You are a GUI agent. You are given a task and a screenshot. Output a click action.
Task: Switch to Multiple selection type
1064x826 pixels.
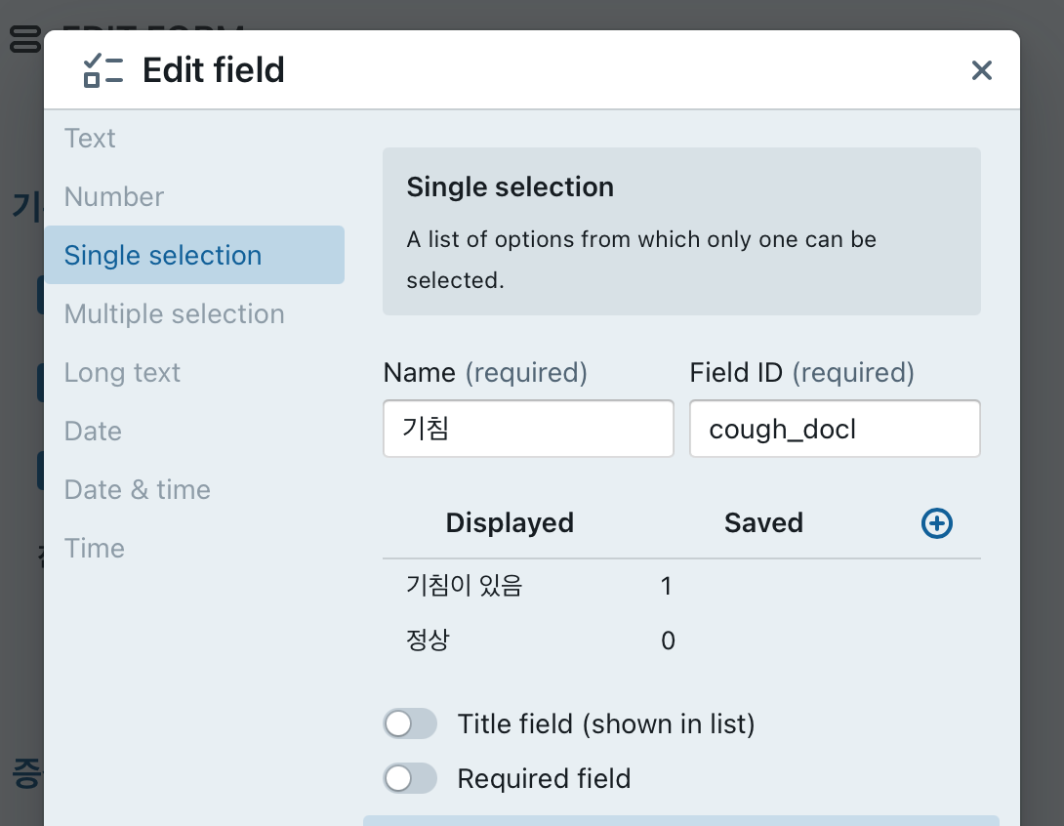tap(175, 314)
